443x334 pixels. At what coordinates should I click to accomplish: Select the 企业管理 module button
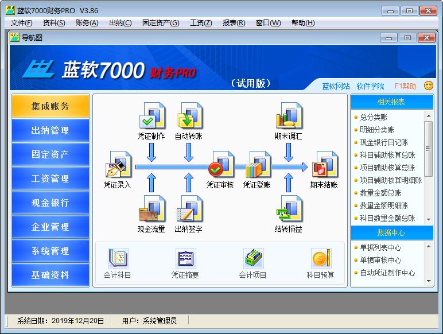(x=50, y=227)
